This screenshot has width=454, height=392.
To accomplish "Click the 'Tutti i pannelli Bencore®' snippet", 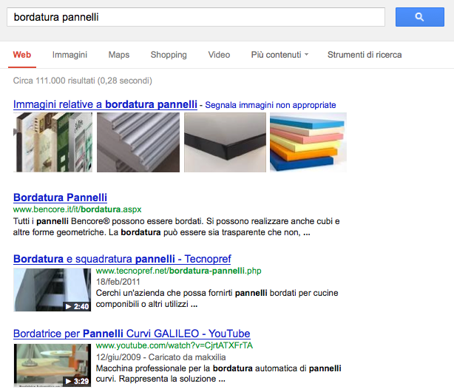I will pyautogui.click(x=176, y=226).
